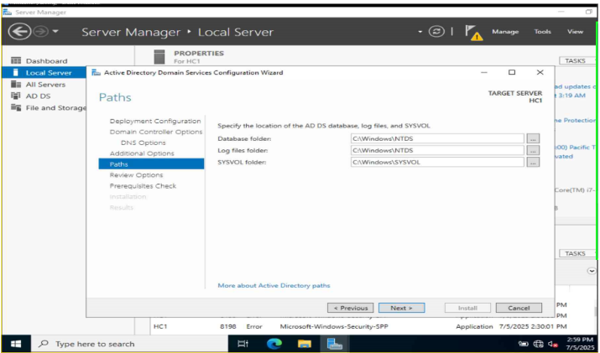Viewport: 600px width, 353px height.
Task: Collapse the events section with the chevron button
Action: (x=592, y=270)
